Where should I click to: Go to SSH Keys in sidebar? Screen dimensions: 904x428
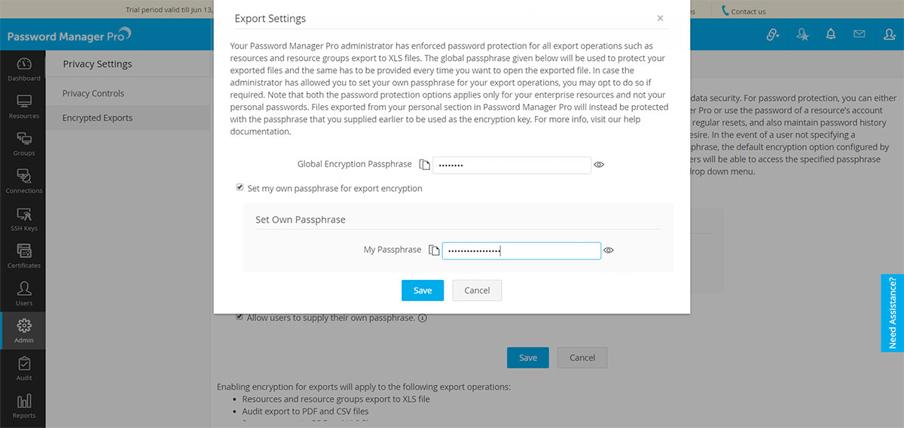tap(24, 218)
